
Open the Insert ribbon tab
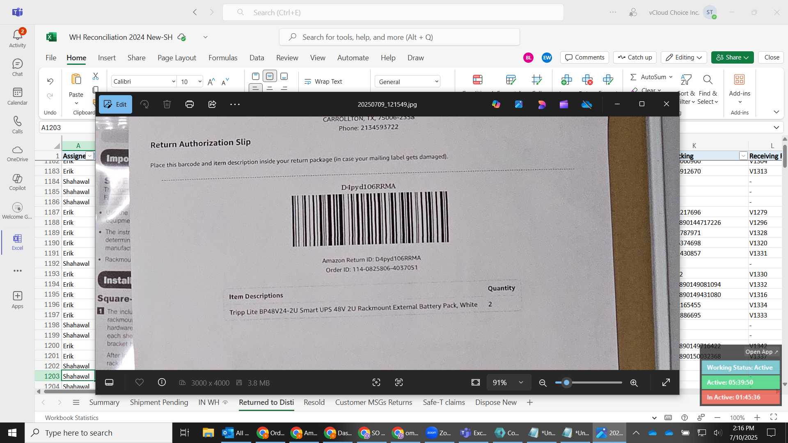(x=107, y=58)
